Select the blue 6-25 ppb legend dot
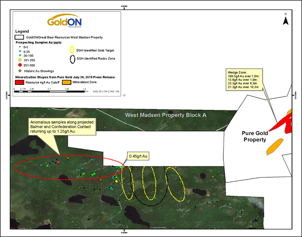The width and height of the screenshot is (302, 237). click(20, 51)
